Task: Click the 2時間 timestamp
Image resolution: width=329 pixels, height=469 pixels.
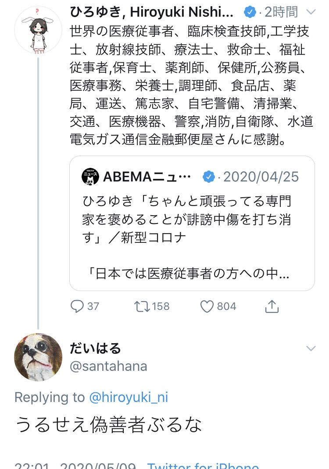Action: pyautogui.click(x=281, y=12)
